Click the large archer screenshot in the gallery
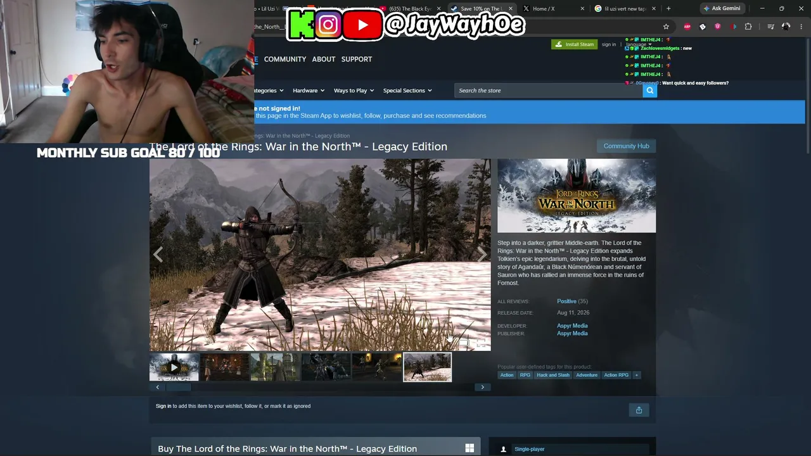The image size is (811, 456). 320,255
